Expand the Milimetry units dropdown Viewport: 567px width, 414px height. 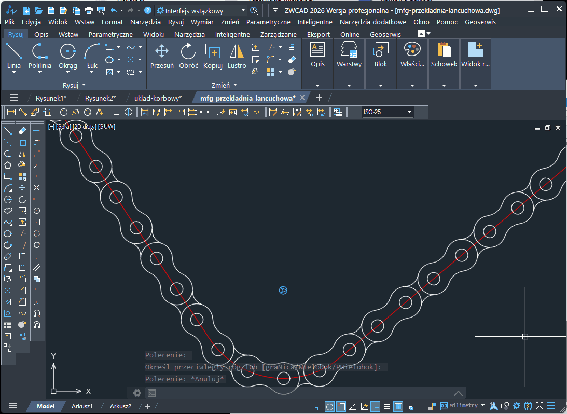tap(483, 406)
